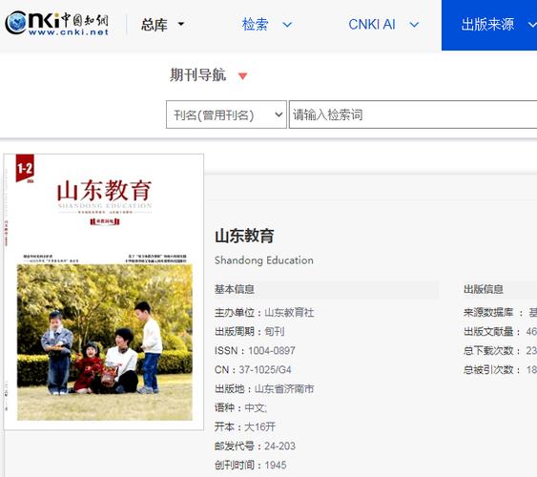This screenshot has width=537, height=477.
Task: Click the 出版周期：旬刊 line
Action: pos(250,331)
